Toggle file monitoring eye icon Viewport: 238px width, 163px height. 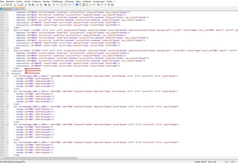(94, 5)
